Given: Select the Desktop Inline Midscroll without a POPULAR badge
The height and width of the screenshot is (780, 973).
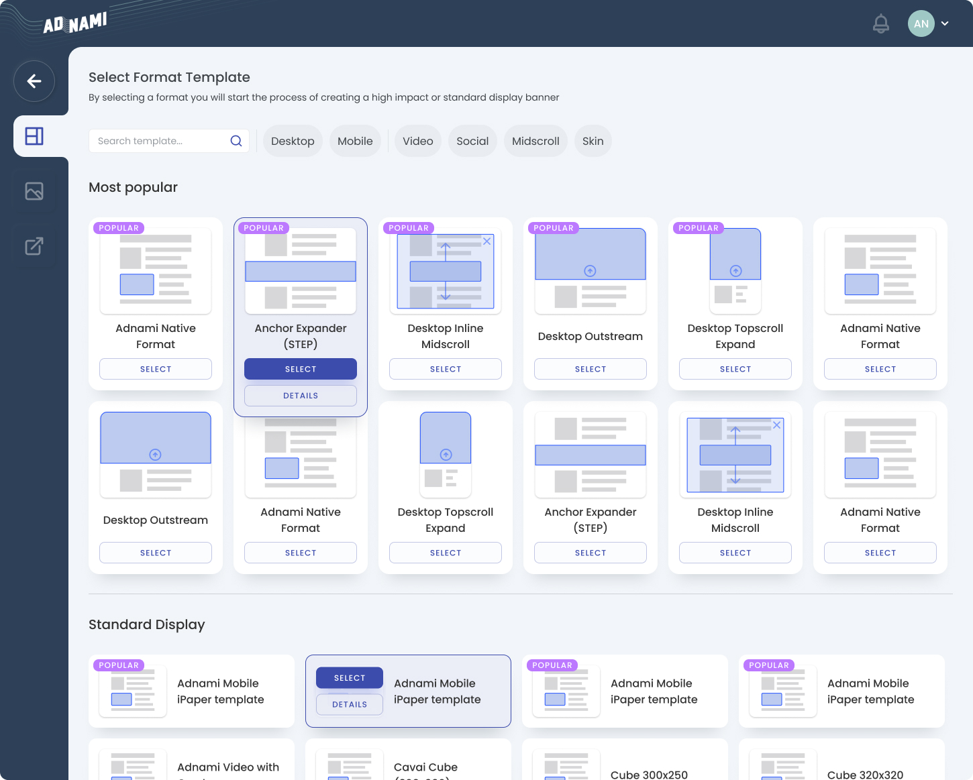Looking at the screenshot, I should (735, 553).
